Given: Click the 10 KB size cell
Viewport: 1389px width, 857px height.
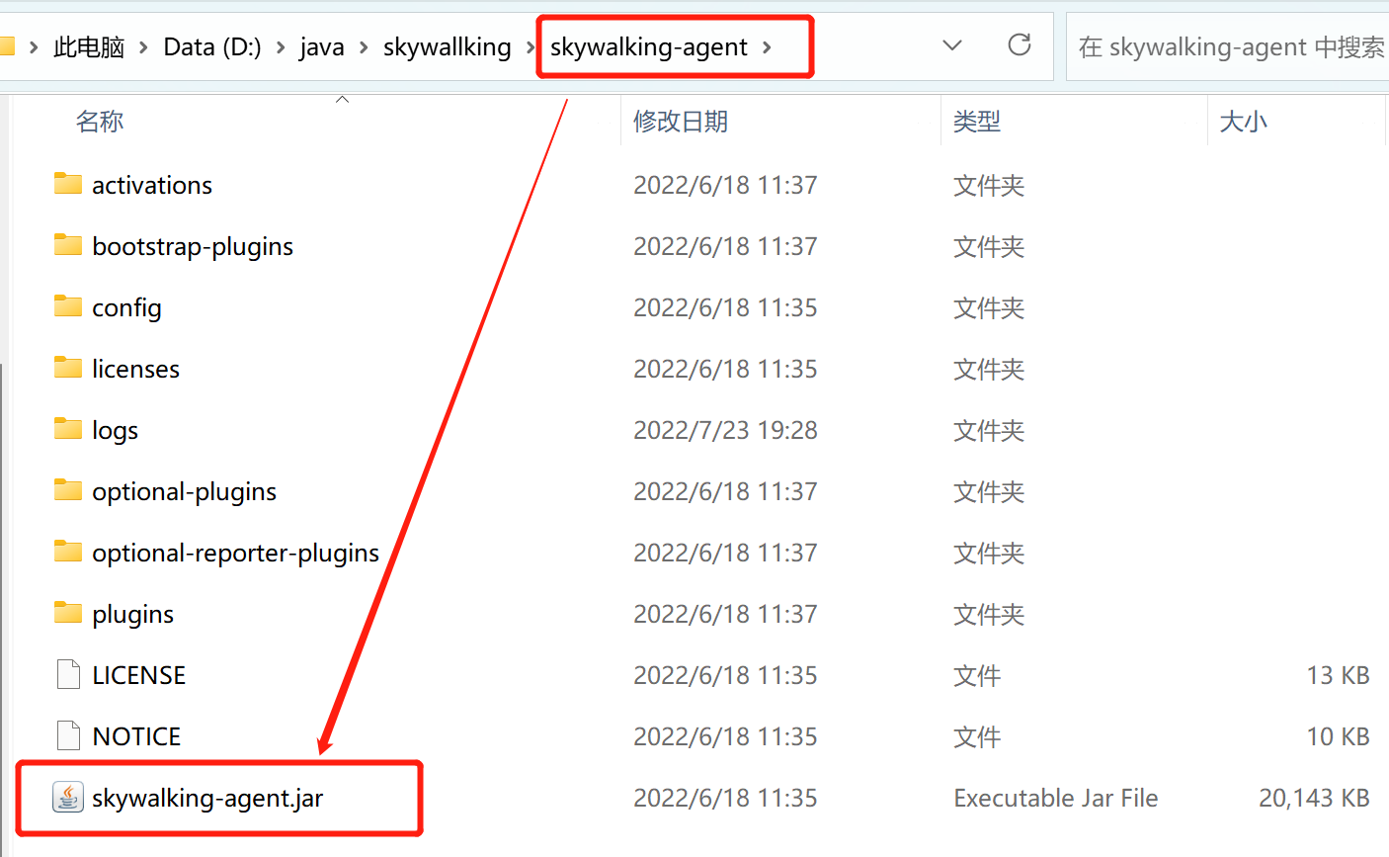Looking at the screenshot, I should coord(1338,736).
